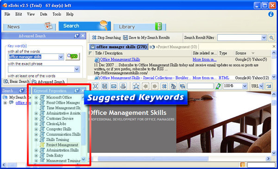Click the 'with all of the words' input field
278x169 pixels.
click(x=33, y=57)
